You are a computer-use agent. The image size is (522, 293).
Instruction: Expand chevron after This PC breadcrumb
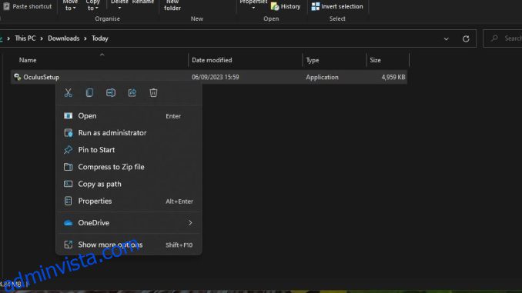pyautogui.click(x=42, y=38)
